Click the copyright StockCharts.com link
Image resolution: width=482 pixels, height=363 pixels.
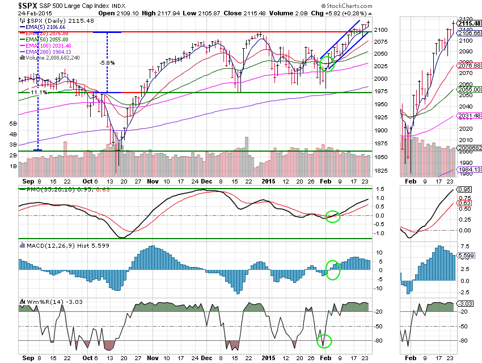[346, 6]
